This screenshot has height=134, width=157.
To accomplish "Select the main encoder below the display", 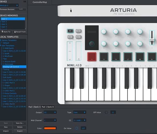I will point(92,44).
